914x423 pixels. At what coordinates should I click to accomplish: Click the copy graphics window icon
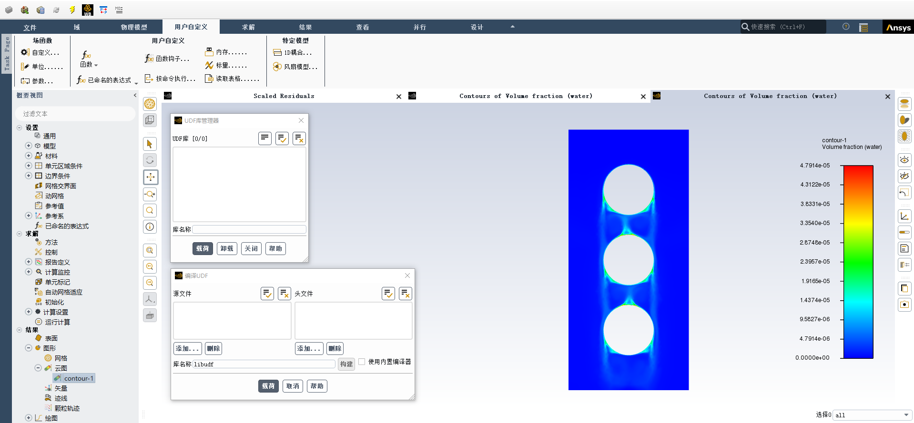click(904, 288)
